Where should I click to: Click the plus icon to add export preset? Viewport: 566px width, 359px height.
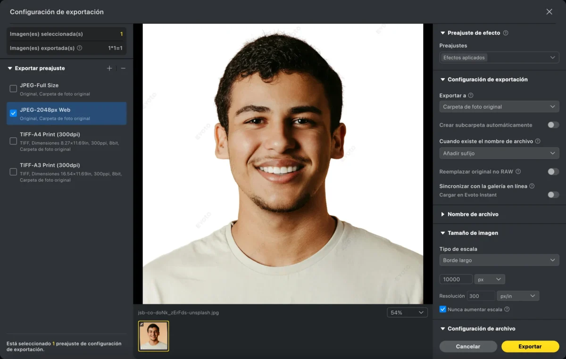109,68
